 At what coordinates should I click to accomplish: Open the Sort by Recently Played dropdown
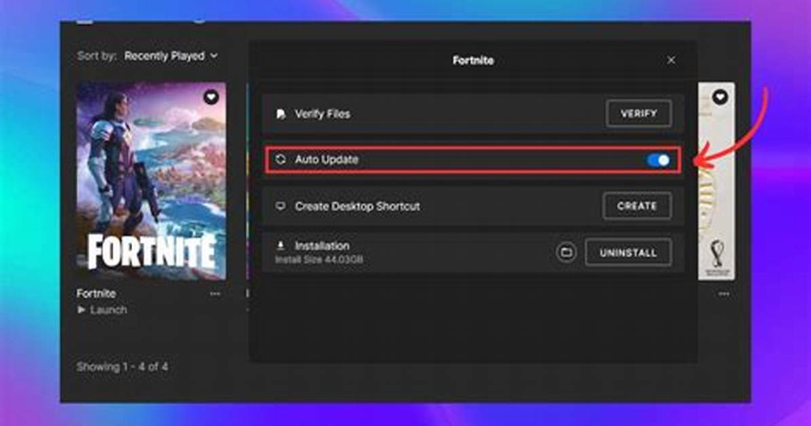click(x=171, y=56)
